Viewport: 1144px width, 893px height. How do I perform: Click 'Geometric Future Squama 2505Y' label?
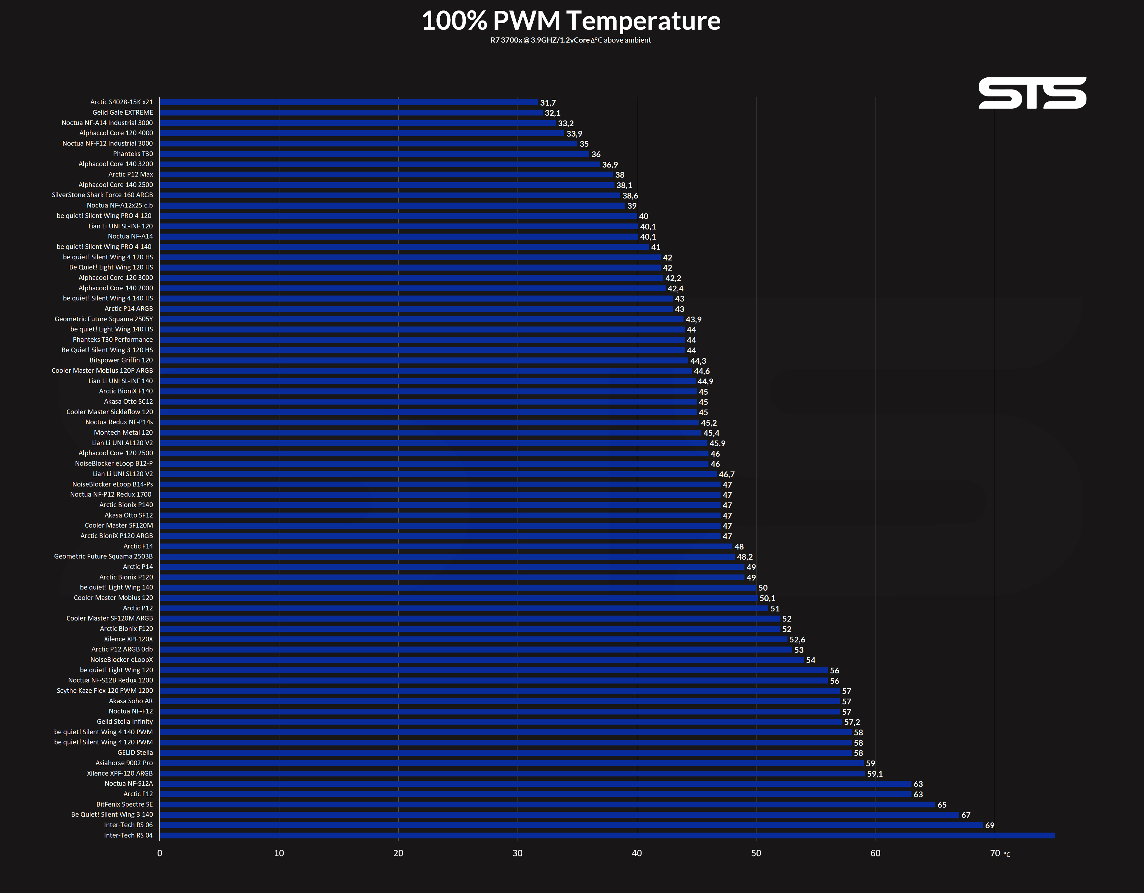pos(104,319)
